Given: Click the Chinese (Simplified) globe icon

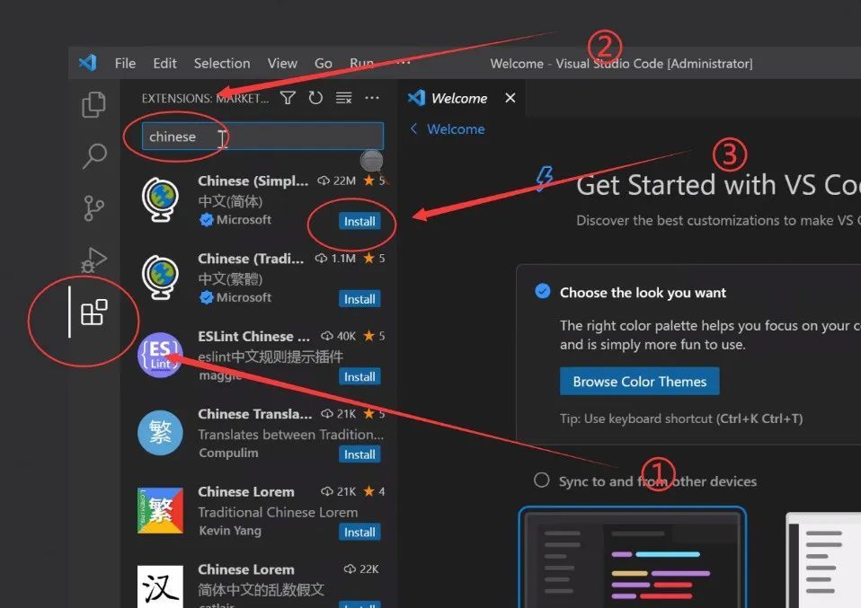Looking at the screenshot, I should pos(160,199).
